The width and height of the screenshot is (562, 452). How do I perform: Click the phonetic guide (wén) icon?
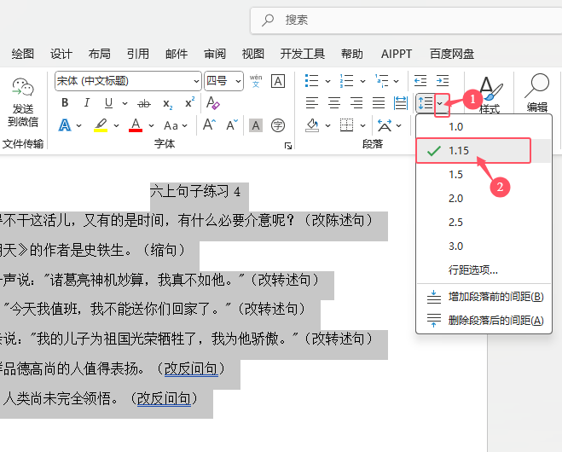tap(256, 81)
